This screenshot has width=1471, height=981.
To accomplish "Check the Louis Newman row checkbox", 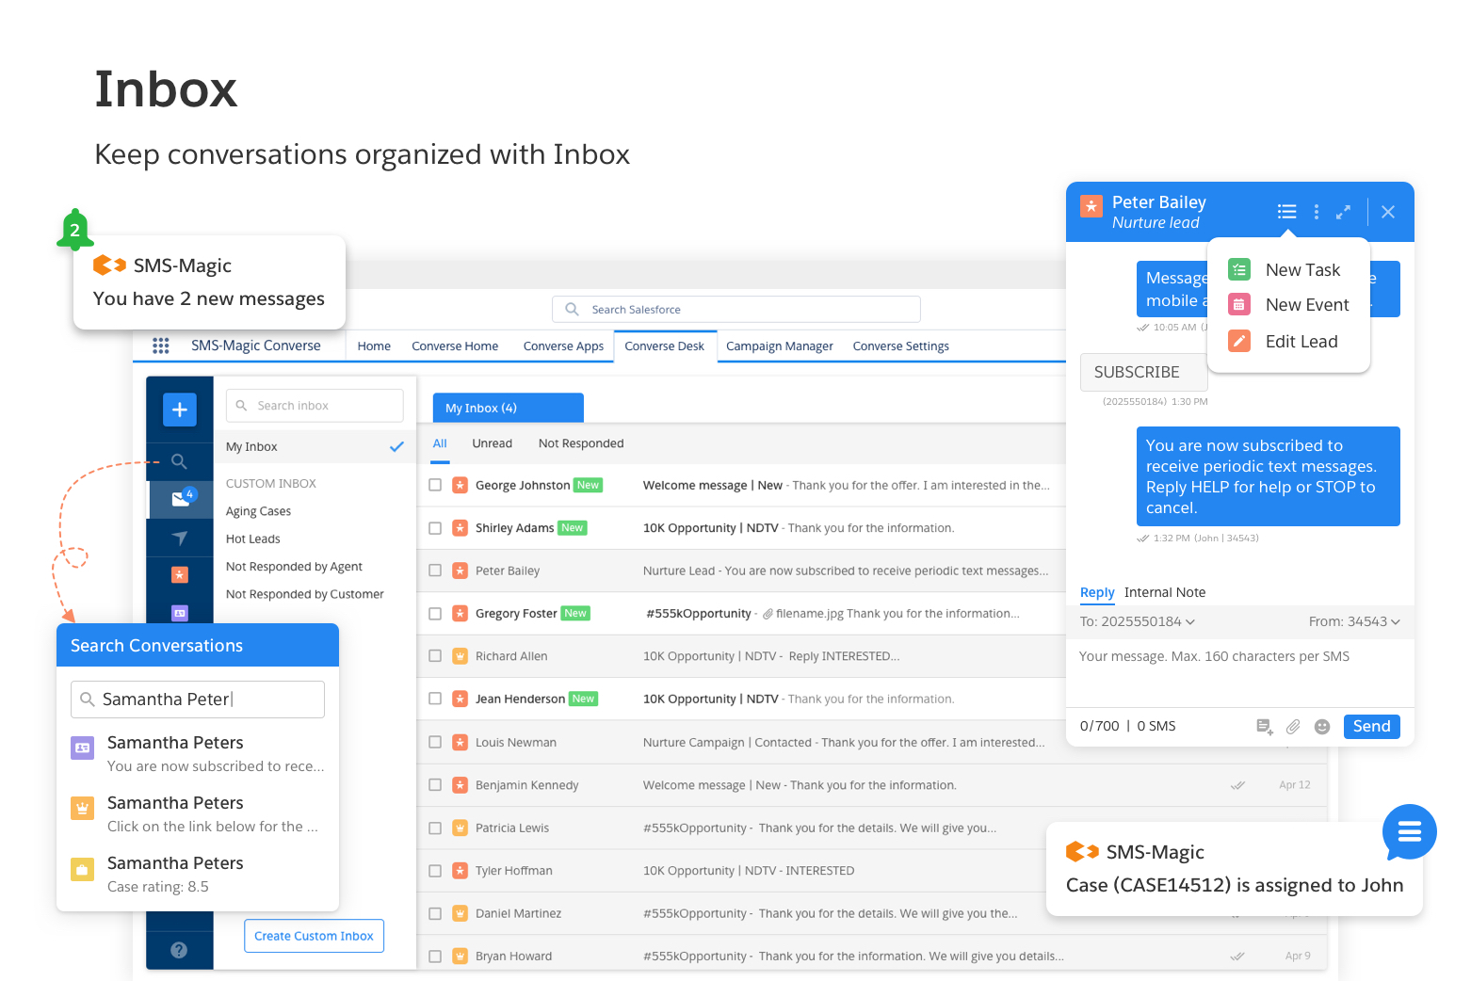I will click(x=435, y=743).
